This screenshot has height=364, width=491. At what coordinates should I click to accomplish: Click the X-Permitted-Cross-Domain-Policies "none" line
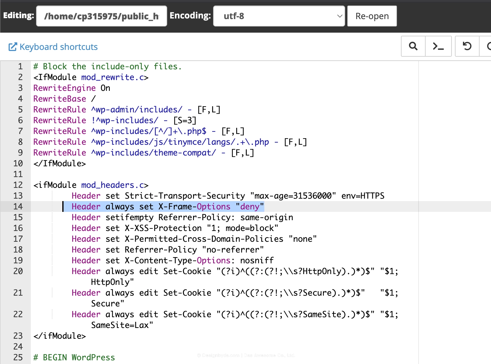(194, 239)
